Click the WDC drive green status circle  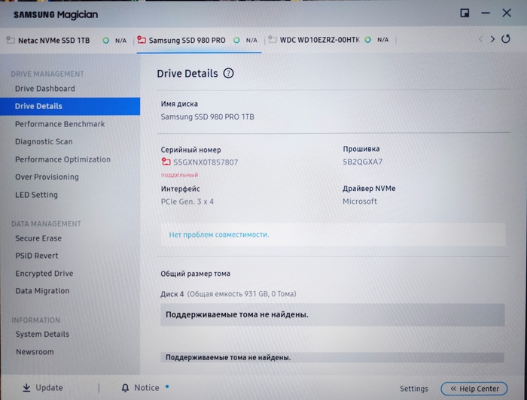(x=368, y=40)
